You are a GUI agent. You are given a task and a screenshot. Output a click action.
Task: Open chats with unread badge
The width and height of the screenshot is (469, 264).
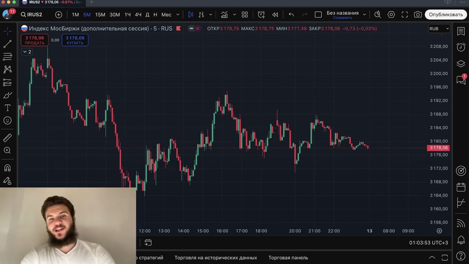coord(461,80)
